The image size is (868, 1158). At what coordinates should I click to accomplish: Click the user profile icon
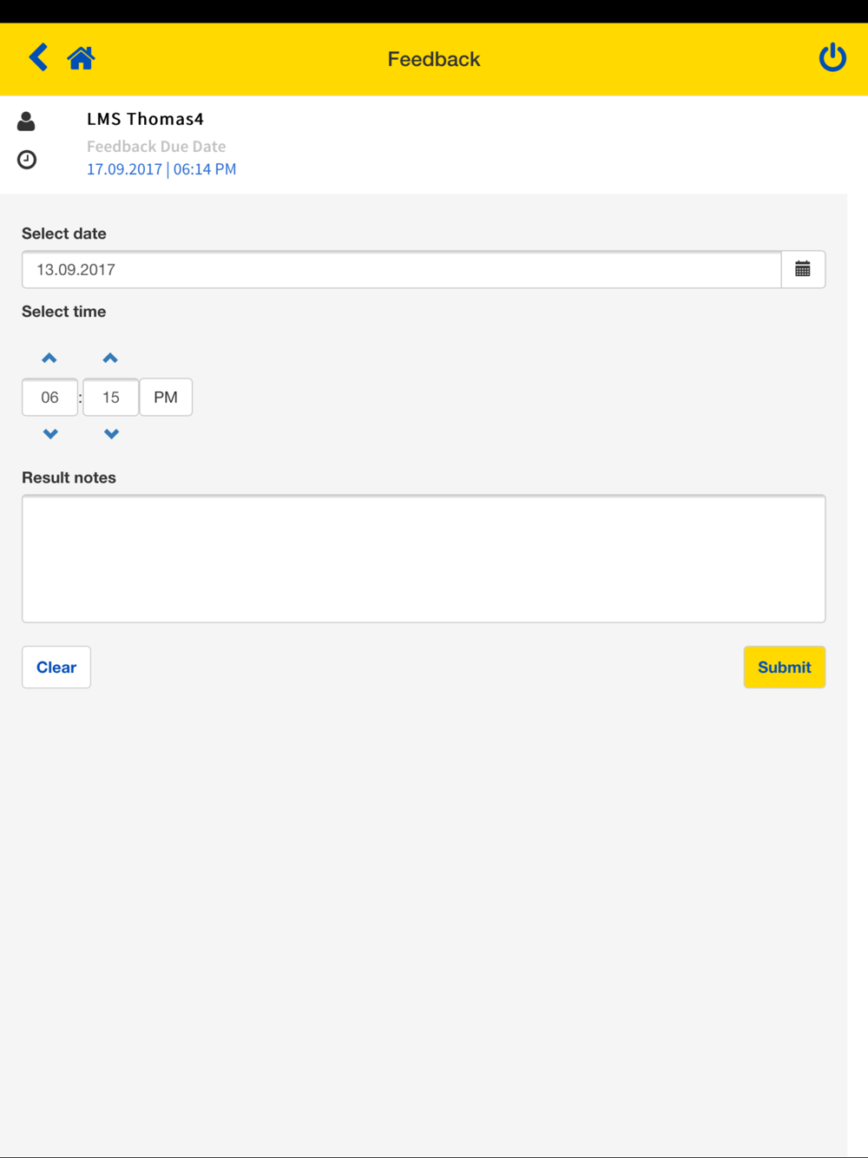pos(26,122)
